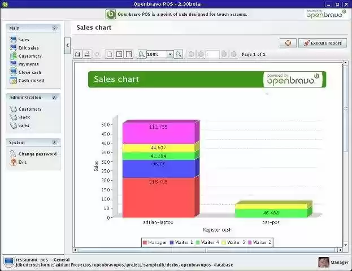Go to previous page navigation icon
This screenshot has height=271, width=352.
pos(201,54)
